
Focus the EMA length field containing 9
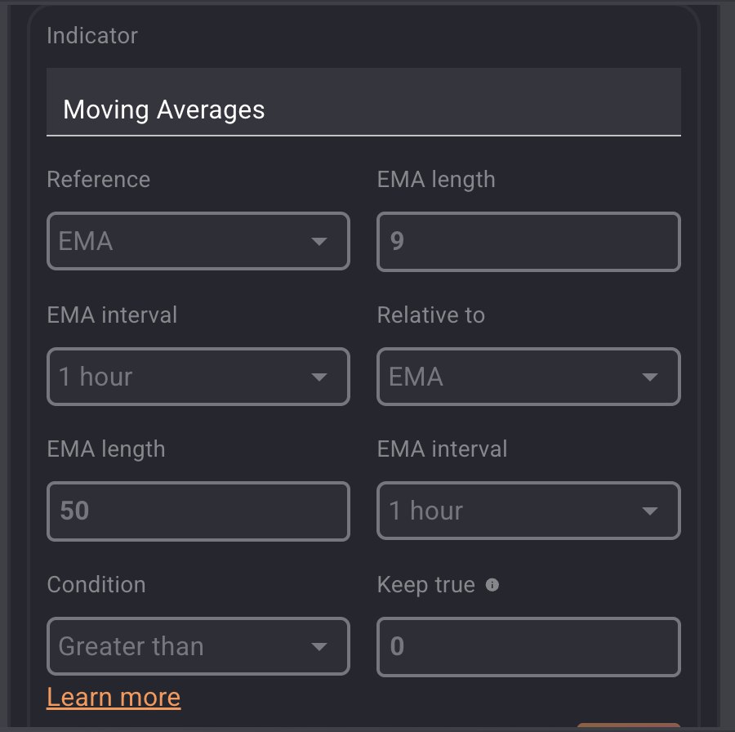(528, 242)
